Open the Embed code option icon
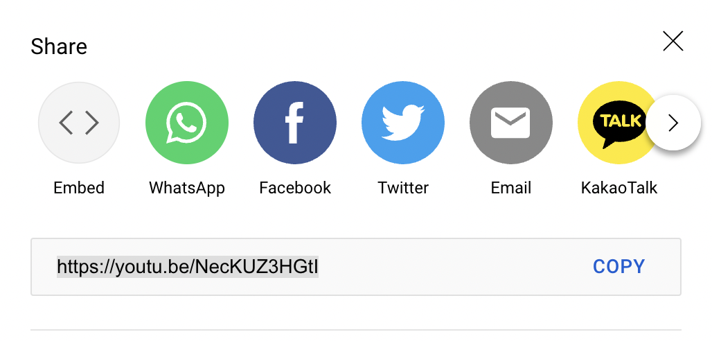The image size is (712, 341). pyautogui.click(x=79, y=123)
